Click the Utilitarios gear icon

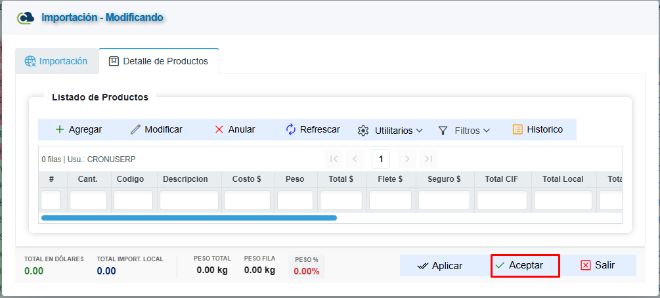tap(363, 131)
